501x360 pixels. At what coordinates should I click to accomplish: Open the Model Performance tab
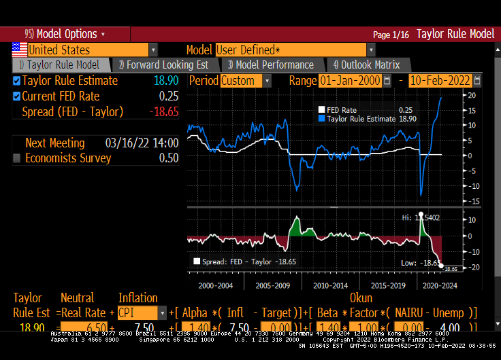tap(271, 65)
